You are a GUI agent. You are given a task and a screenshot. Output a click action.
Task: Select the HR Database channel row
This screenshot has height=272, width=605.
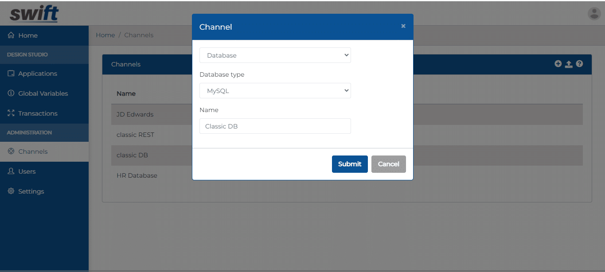click(347, 175)
